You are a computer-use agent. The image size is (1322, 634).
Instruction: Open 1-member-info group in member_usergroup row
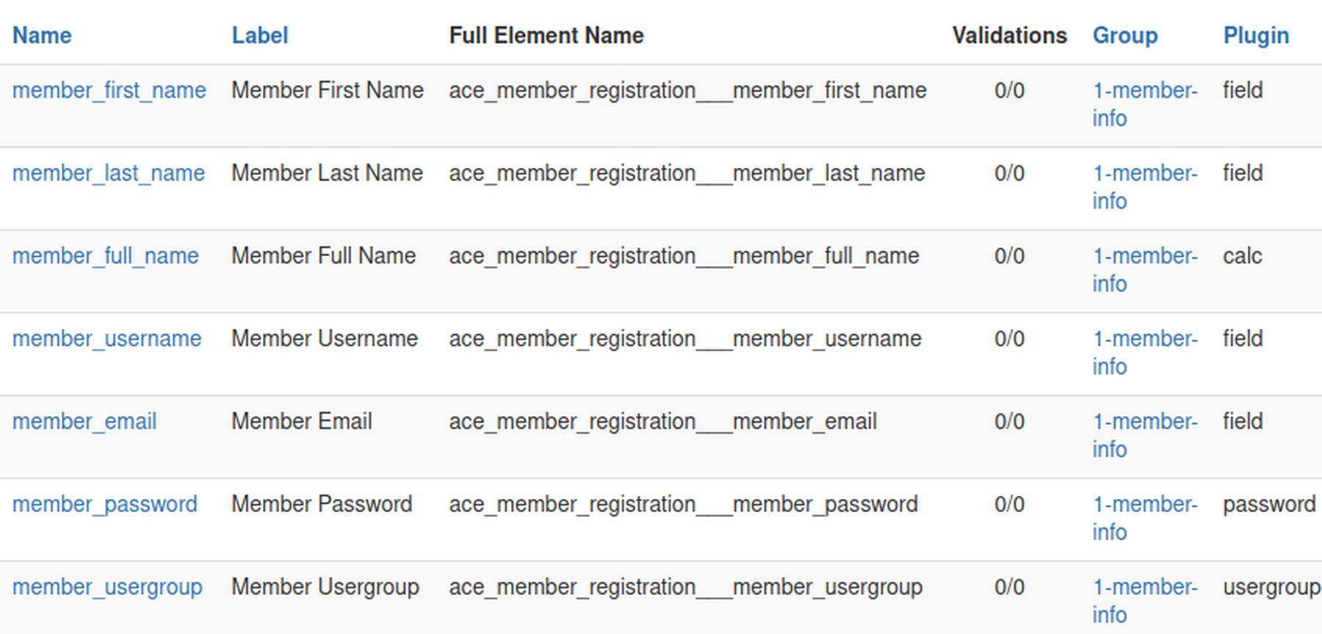point(1144,589)
